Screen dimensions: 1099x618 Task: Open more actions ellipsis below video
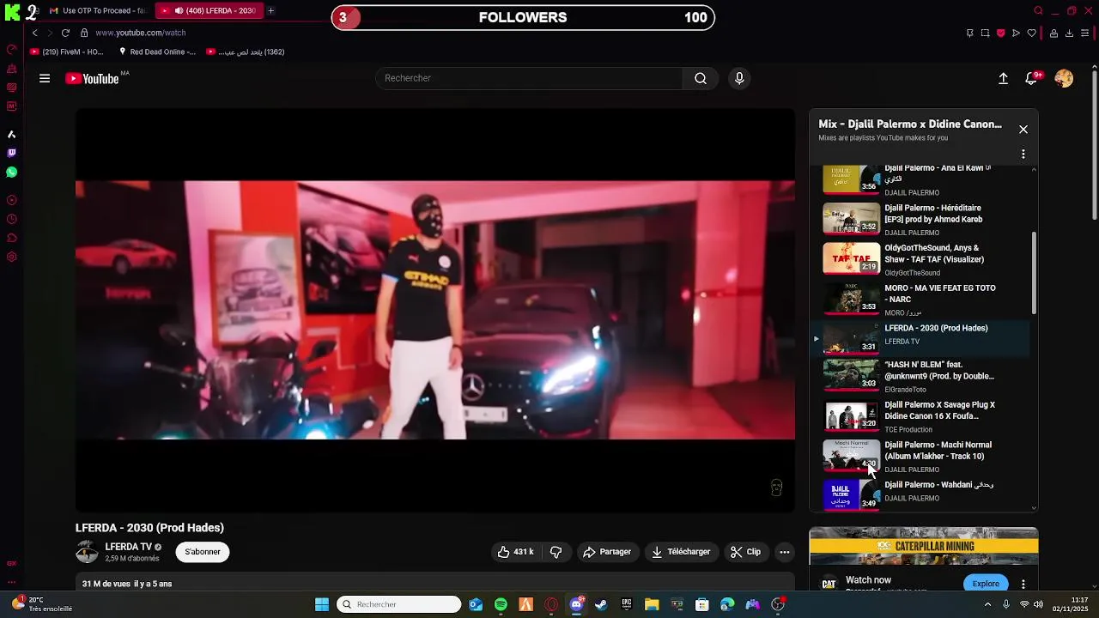[x=785, y=552]
